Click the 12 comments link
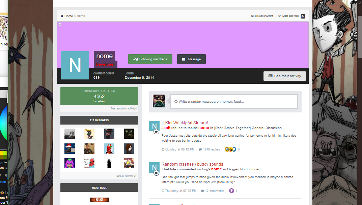Screen dimensions: 362x205 coord(213,191)
